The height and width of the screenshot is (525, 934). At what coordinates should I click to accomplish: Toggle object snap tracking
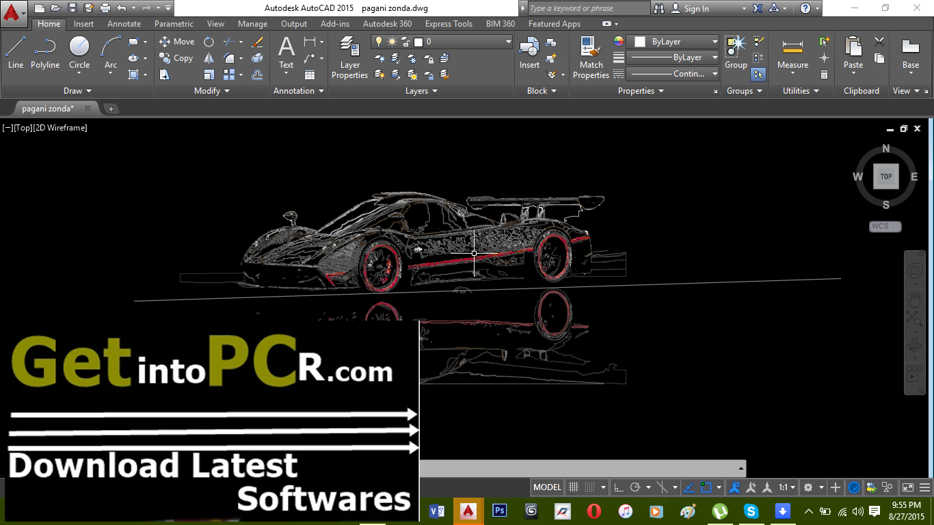pos(689,487)
